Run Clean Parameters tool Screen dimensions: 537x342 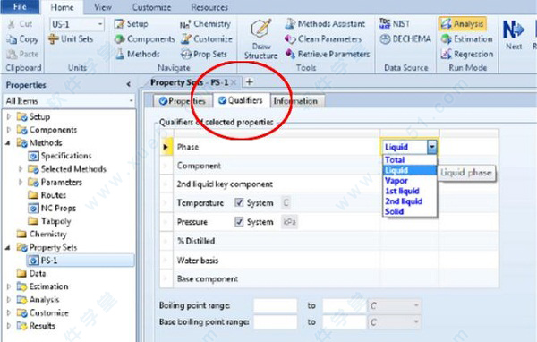[323, 39]
